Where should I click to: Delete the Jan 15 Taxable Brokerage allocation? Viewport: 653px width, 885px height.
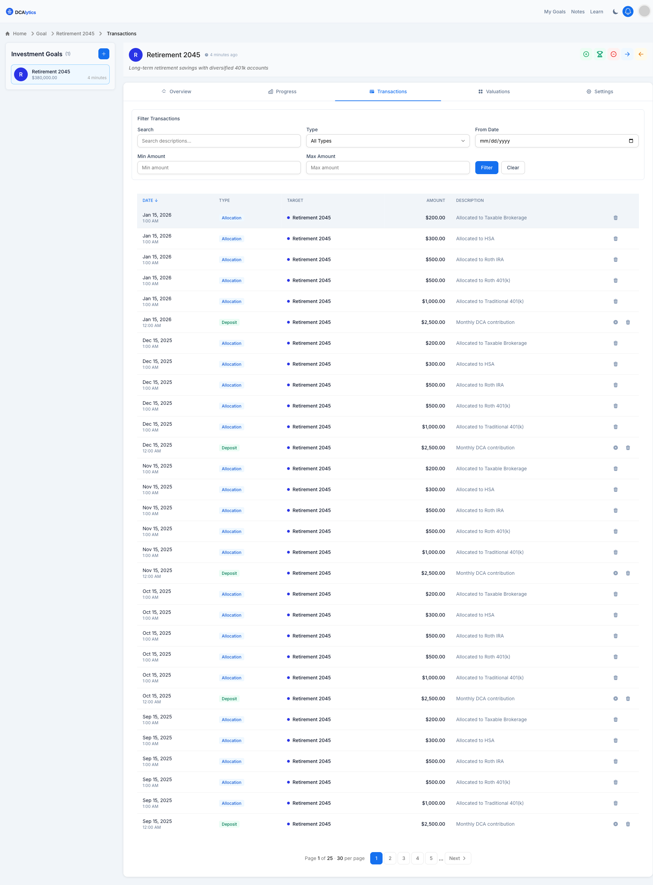tap(615, 217)
